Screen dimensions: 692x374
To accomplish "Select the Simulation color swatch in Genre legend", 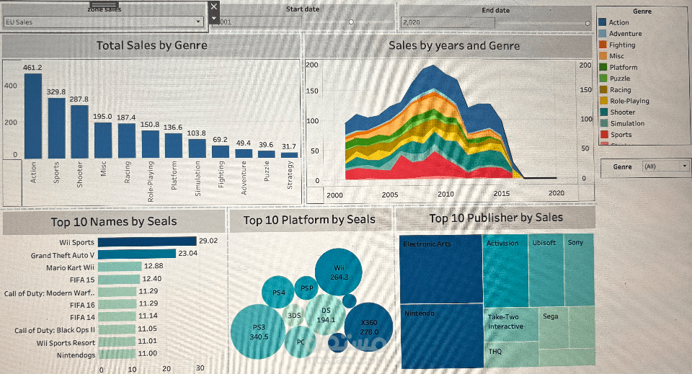I will tap(604, 123).
